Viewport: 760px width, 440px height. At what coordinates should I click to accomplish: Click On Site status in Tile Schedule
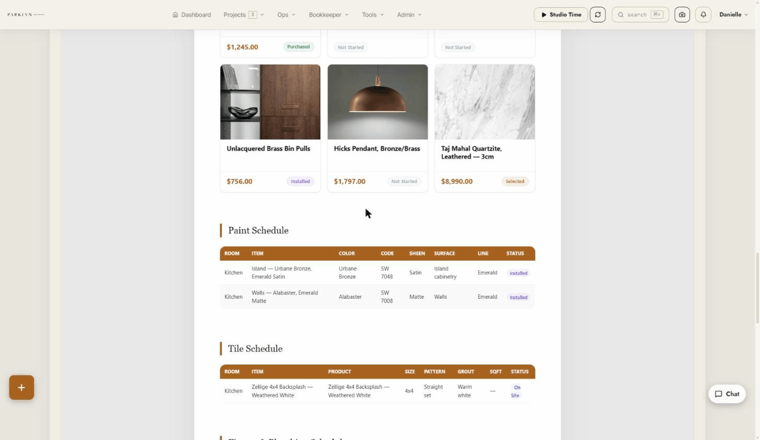(x=516, y=392)
